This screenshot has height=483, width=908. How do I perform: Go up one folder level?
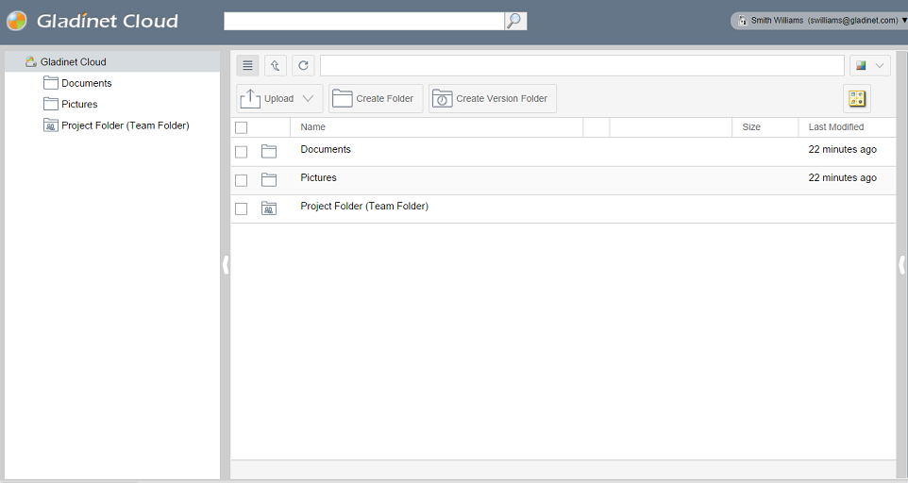tap(275, 65)
